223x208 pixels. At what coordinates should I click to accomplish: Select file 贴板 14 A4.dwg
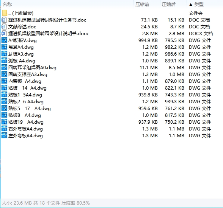coord(27,88)
